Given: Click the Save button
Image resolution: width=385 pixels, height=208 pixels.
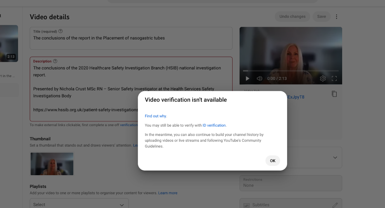Looking at the screenshot, I should click(x=321, y=17).
